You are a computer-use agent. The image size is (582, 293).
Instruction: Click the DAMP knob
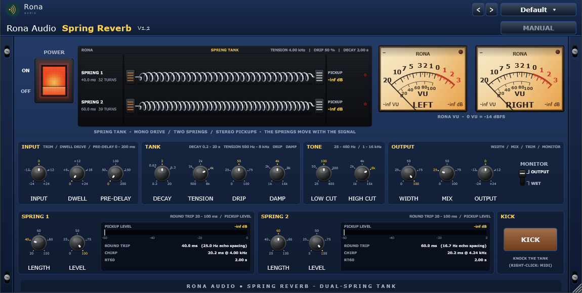click(277, 173)
